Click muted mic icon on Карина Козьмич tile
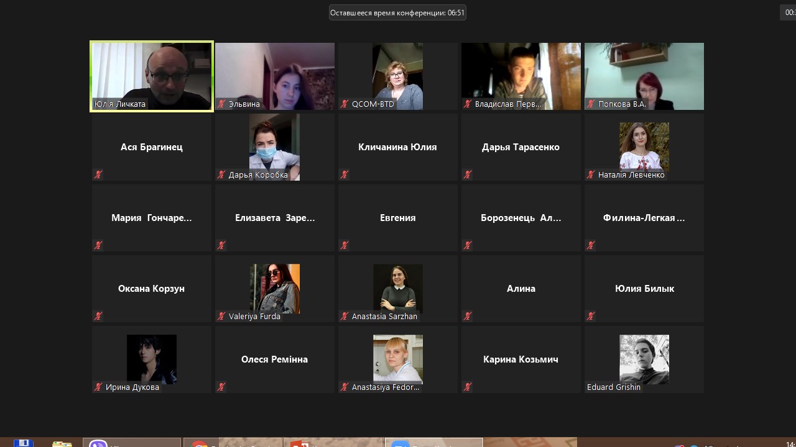This screenshot has height=447, width=796. click(x=468, y=387)
